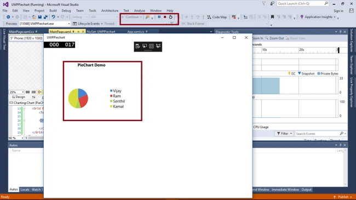Viewport: 356px width, 200px height.
Task: Click track focused element icon in app toolbar
Action: [158, 46]
